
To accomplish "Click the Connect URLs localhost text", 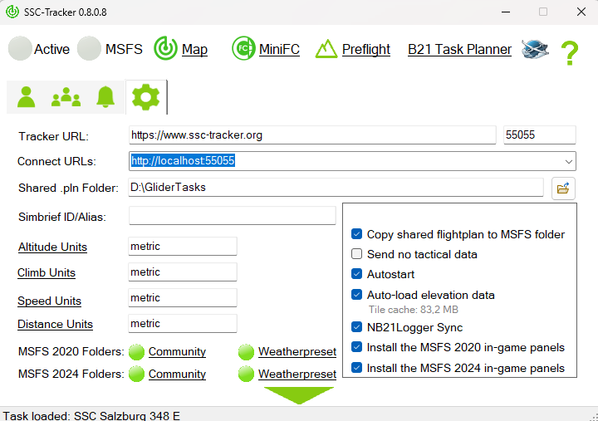I will tap(183, 161).
